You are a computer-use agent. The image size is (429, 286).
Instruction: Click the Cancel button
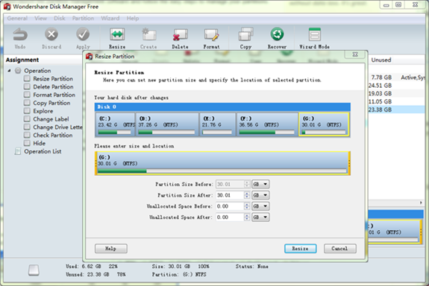click(x=339, y=249)
